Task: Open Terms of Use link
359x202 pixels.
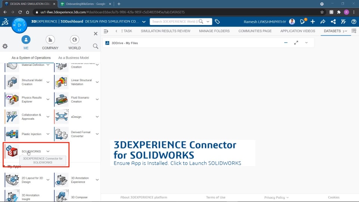Action: click(216, 197)
